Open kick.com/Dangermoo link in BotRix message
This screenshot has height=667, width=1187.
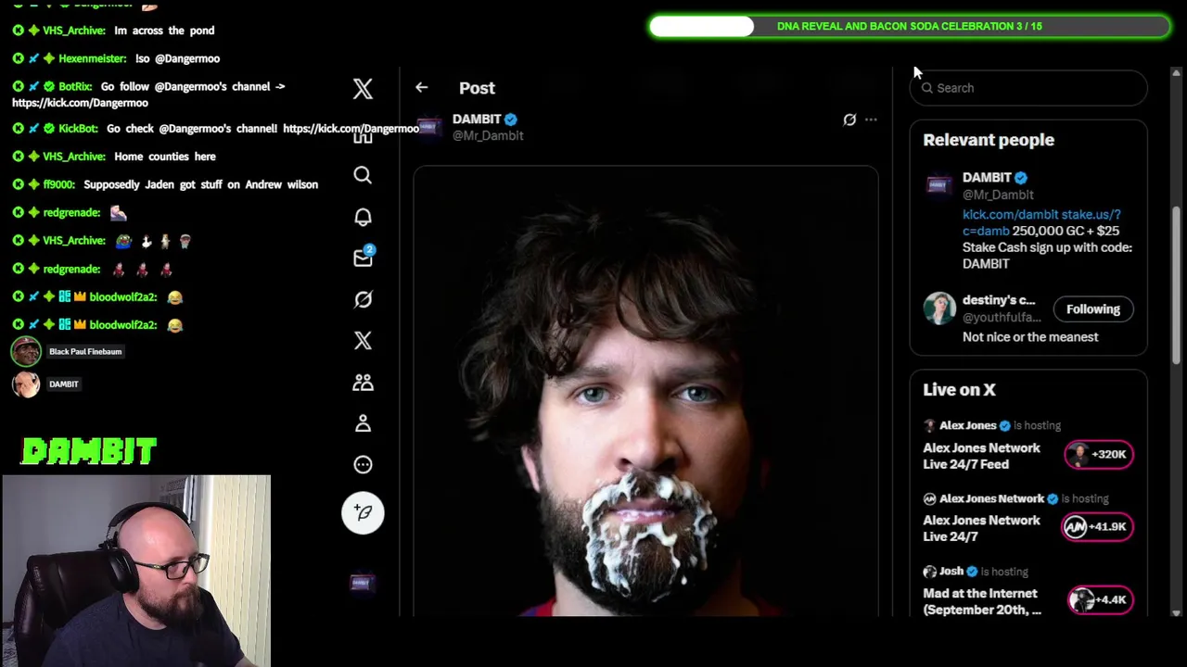pyautogui.click(x=80, y=103)
